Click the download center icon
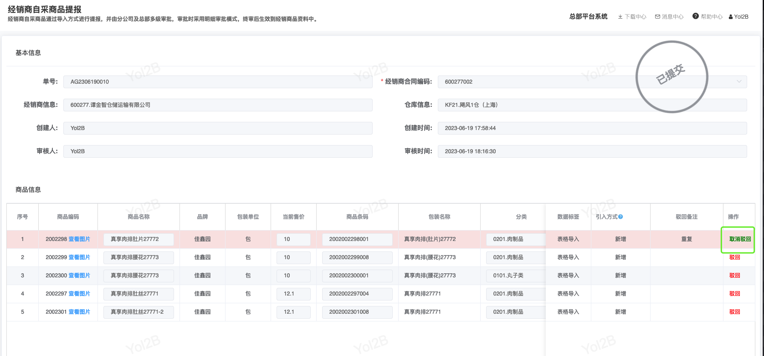Image resolution: width=764 pixels, height=356 pixels. [x=620, y=17]
